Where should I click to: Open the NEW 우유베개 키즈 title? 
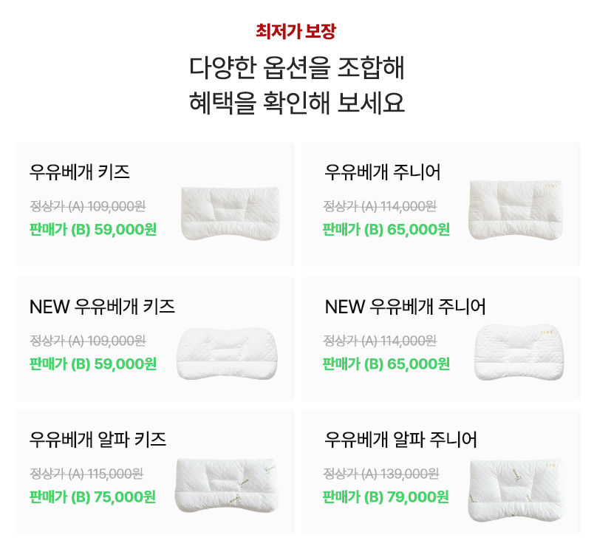(x=102, y=307)
